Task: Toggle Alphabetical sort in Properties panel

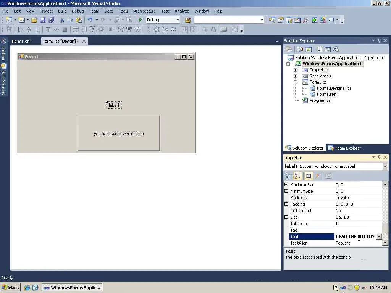Action: [x=297, y=176]
